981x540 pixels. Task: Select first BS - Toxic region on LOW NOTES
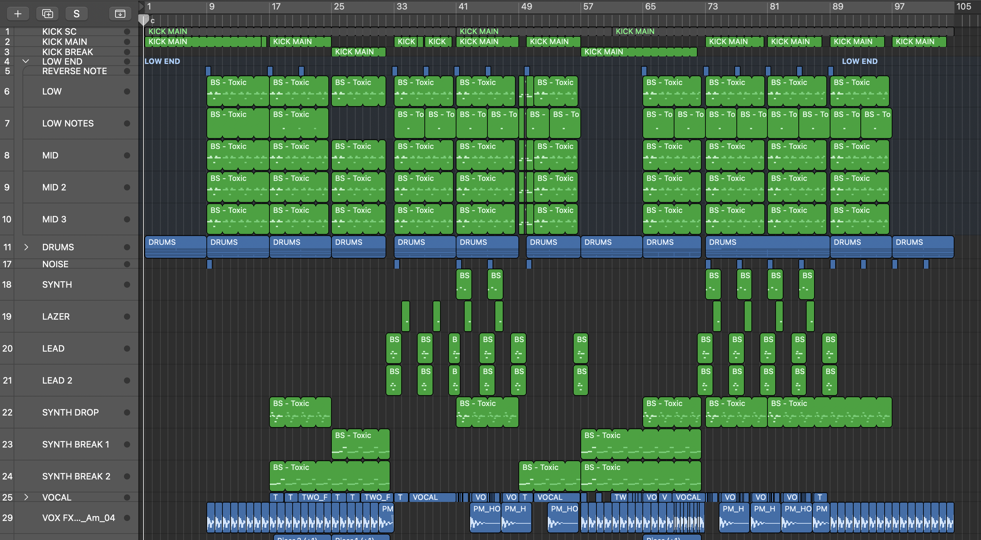point(238,123)
